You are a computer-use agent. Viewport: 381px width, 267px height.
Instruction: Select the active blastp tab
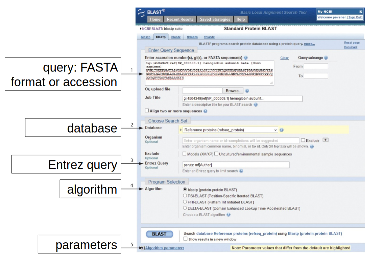[161, 37]
